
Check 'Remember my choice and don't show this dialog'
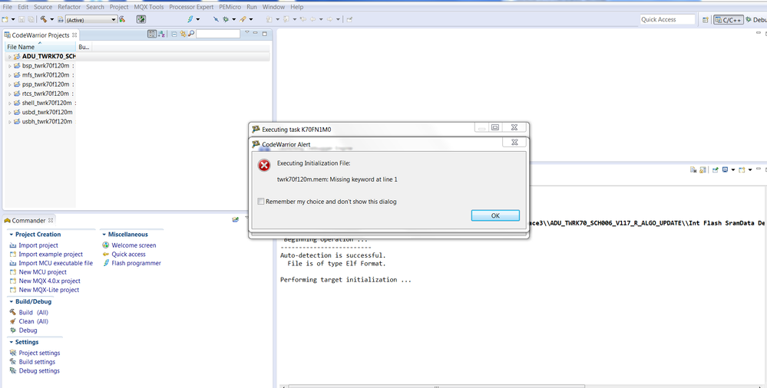pos(261,202)
